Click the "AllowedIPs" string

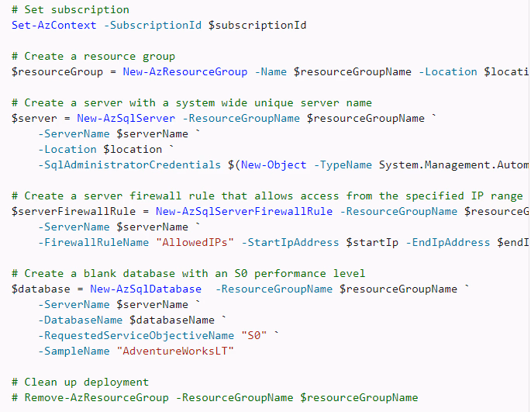pyautogui.click(x=195, y=242)
